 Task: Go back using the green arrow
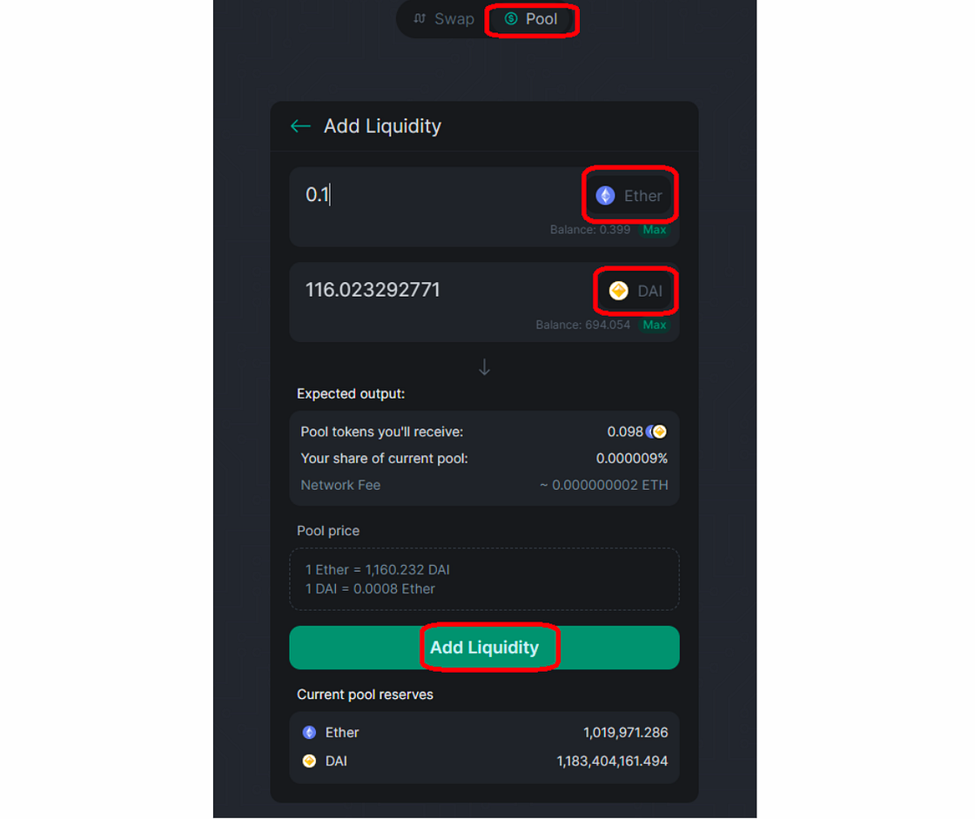300,126
